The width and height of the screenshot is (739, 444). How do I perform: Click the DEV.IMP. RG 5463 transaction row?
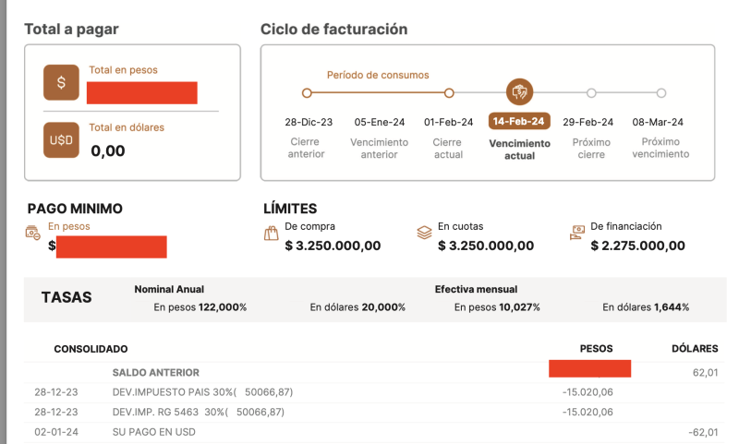(x=198, y=412)
